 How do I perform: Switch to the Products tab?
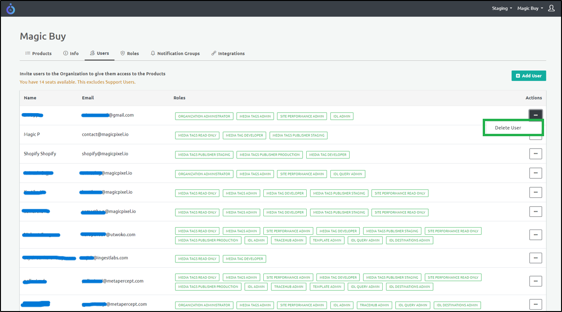pos(38,53)
